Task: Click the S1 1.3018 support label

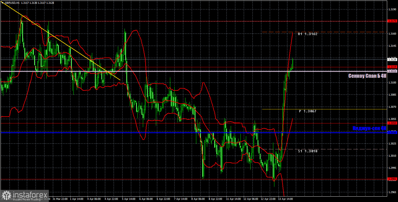Action: pyautogui.click(x=308, y=151)
